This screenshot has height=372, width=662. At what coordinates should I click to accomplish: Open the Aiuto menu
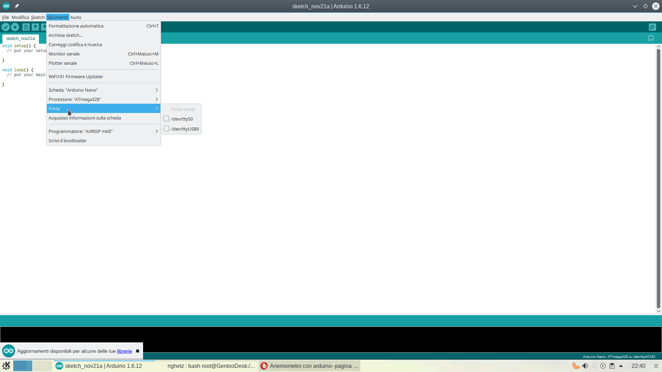coord(76,17)
